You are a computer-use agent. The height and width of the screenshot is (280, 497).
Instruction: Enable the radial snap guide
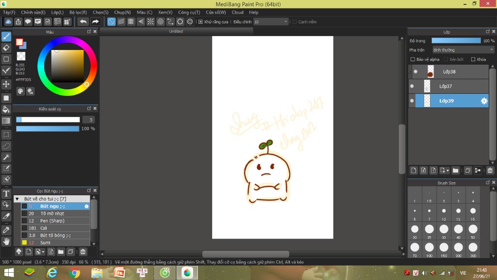point(150,21)
